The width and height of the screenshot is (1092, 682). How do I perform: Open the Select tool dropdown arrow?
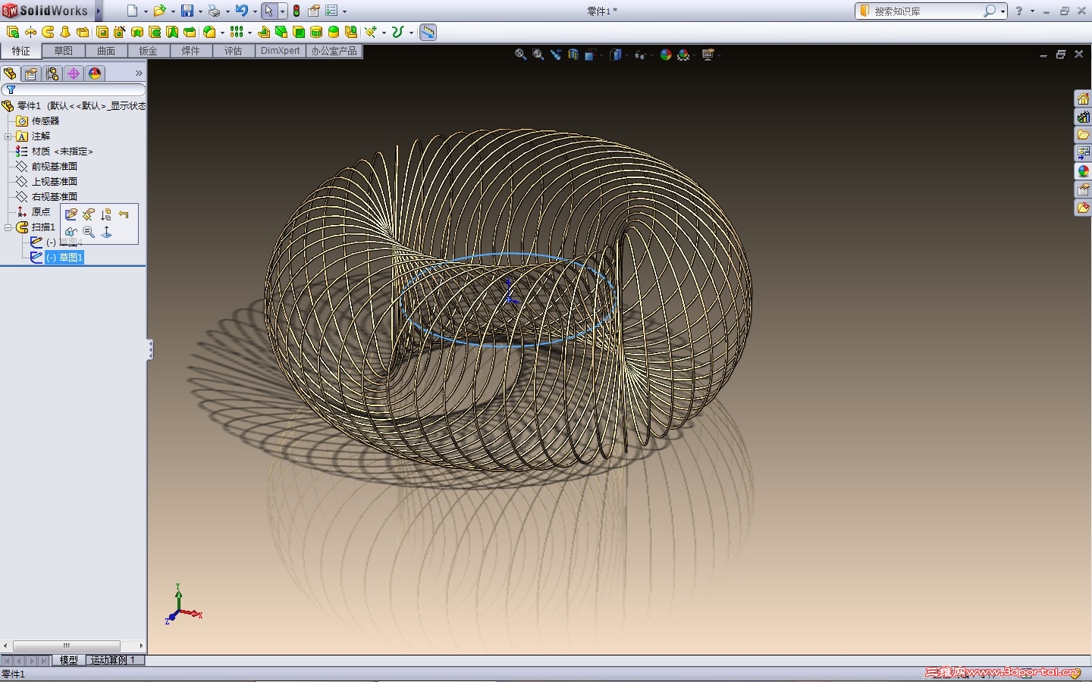[282, 11]
